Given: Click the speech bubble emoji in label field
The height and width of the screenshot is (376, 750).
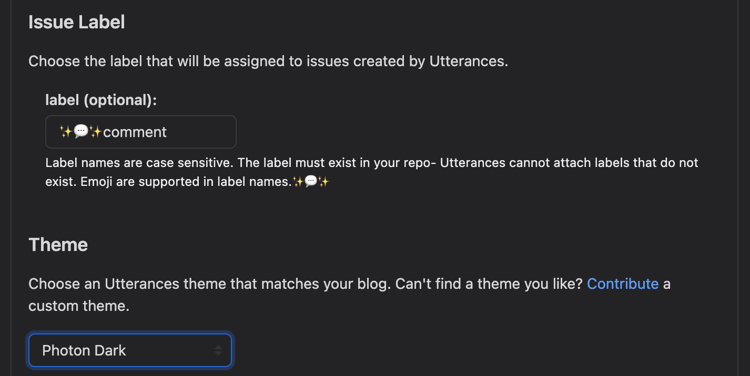Looking at the screenshot, I should (81, 132).
